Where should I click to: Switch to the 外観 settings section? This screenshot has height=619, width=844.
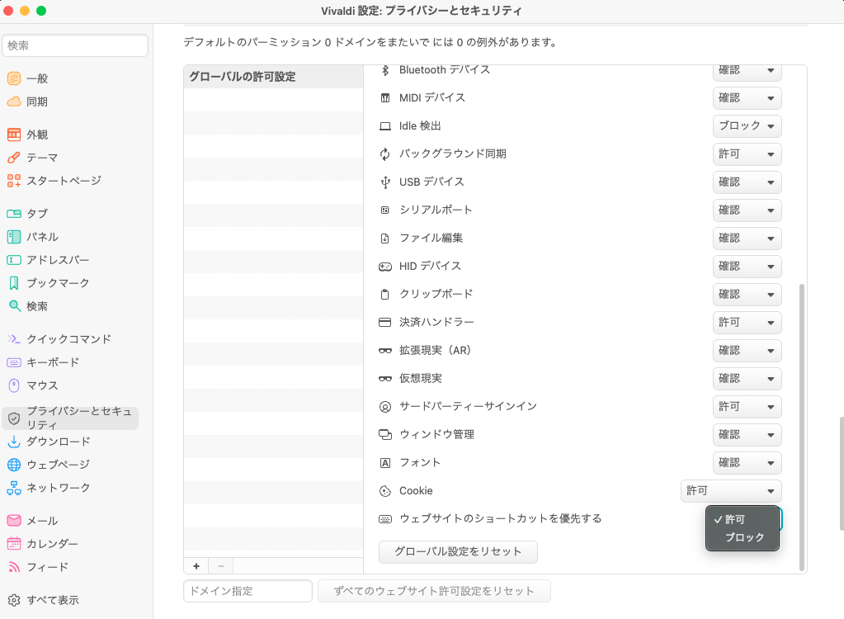point(14,134)
